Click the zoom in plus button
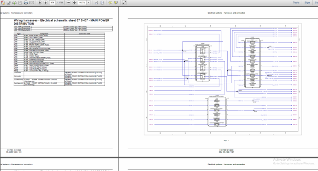318x171 pixels. pos(74,2)
